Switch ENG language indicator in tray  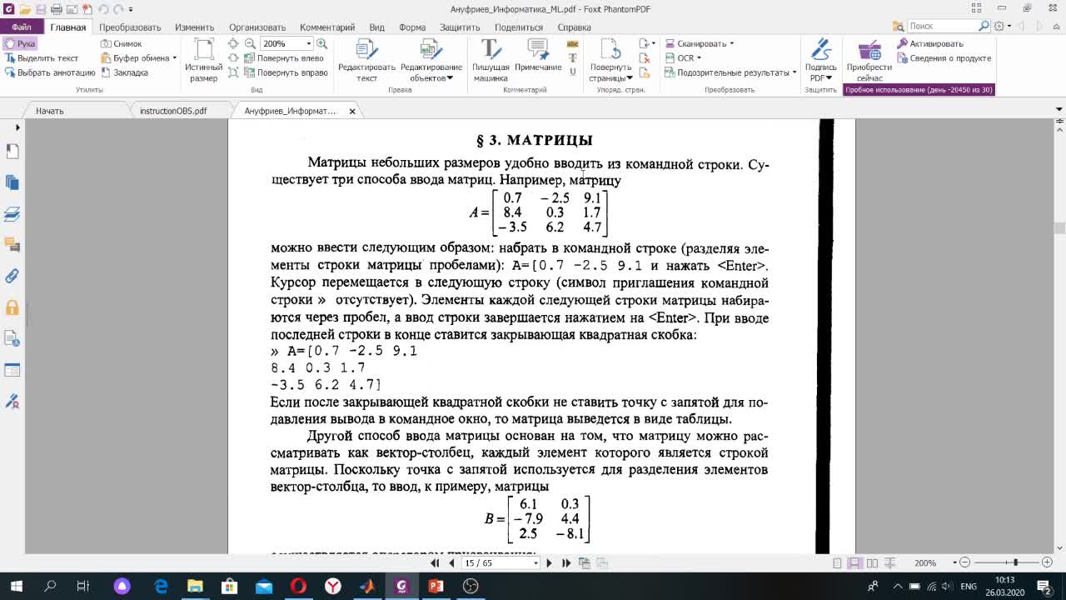point(969,587)
